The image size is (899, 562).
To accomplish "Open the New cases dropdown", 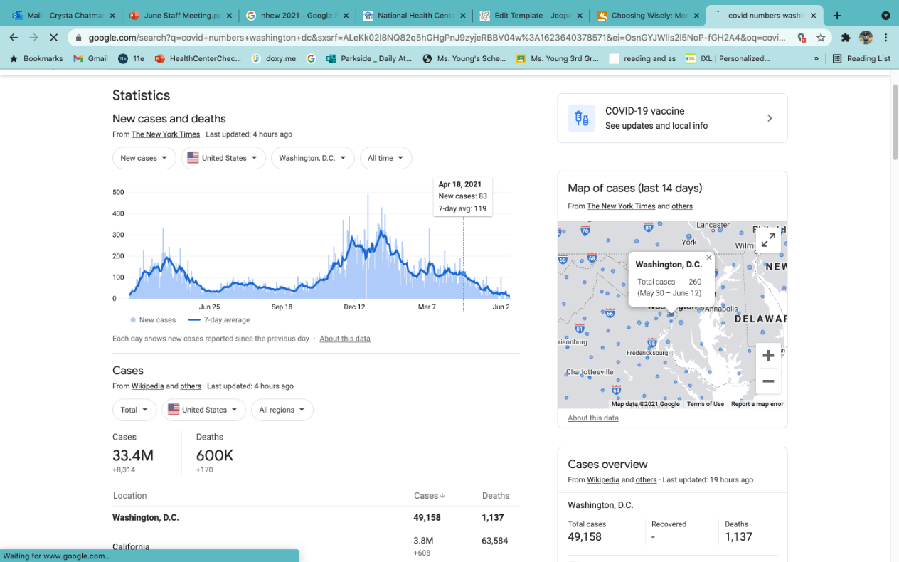I will pos(144,158).
